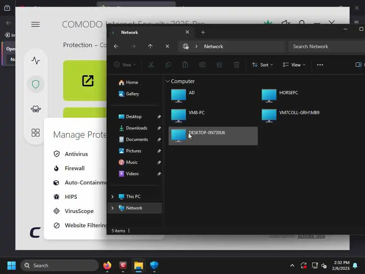Close the Network tab
Viewport: 365px width, 274px height.
coord(187,32)
